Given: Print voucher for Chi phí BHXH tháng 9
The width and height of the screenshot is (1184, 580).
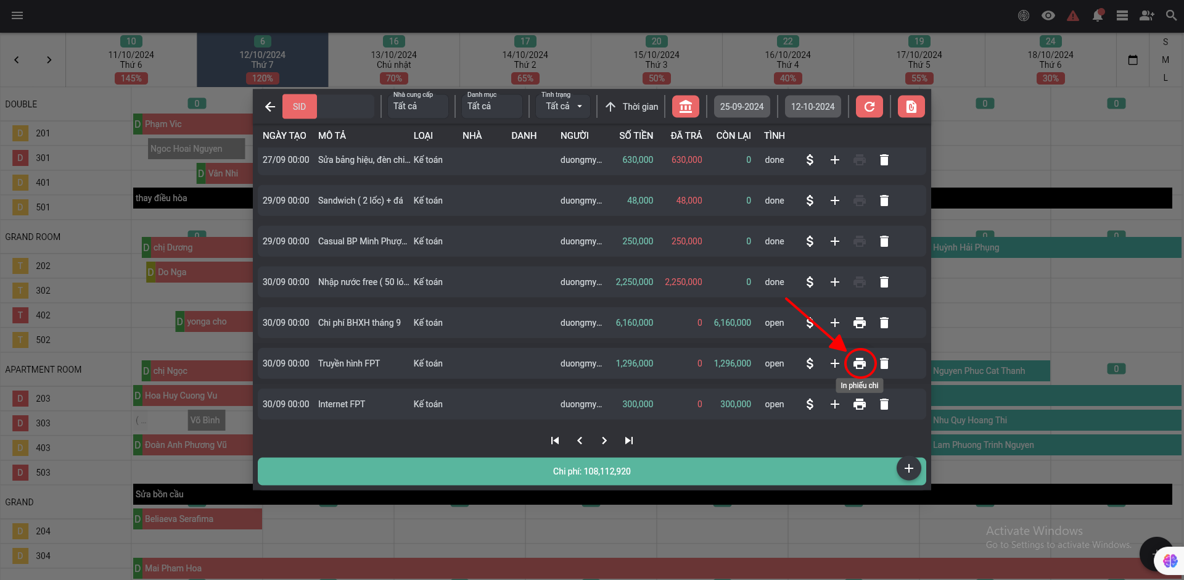Looking at the screenshot, I should pyautogui.click(x=860, y=323).
